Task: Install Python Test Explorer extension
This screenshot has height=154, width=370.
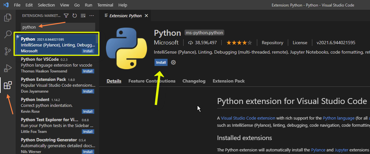Action: [x=88, y=132]
